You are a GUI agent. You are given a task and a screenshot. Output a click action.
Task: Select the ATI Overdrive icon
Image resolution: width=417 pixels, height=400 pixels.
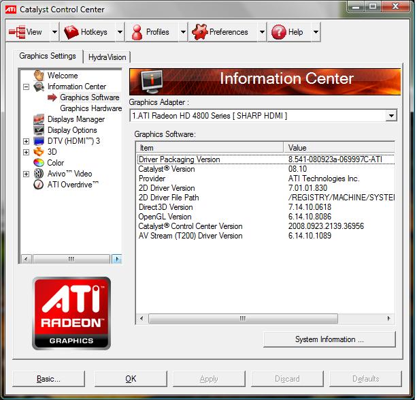39,185
